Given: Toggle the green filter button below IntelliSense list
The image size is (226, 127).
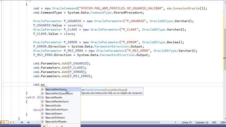Looking at the screenshot, I should (x=44, y=126).
